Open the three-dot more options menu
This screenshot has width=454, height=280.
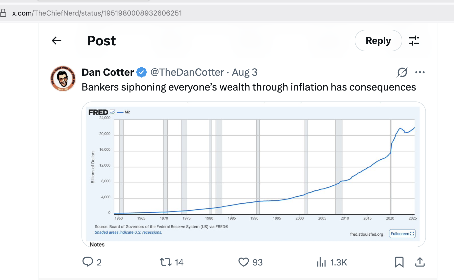420,72
